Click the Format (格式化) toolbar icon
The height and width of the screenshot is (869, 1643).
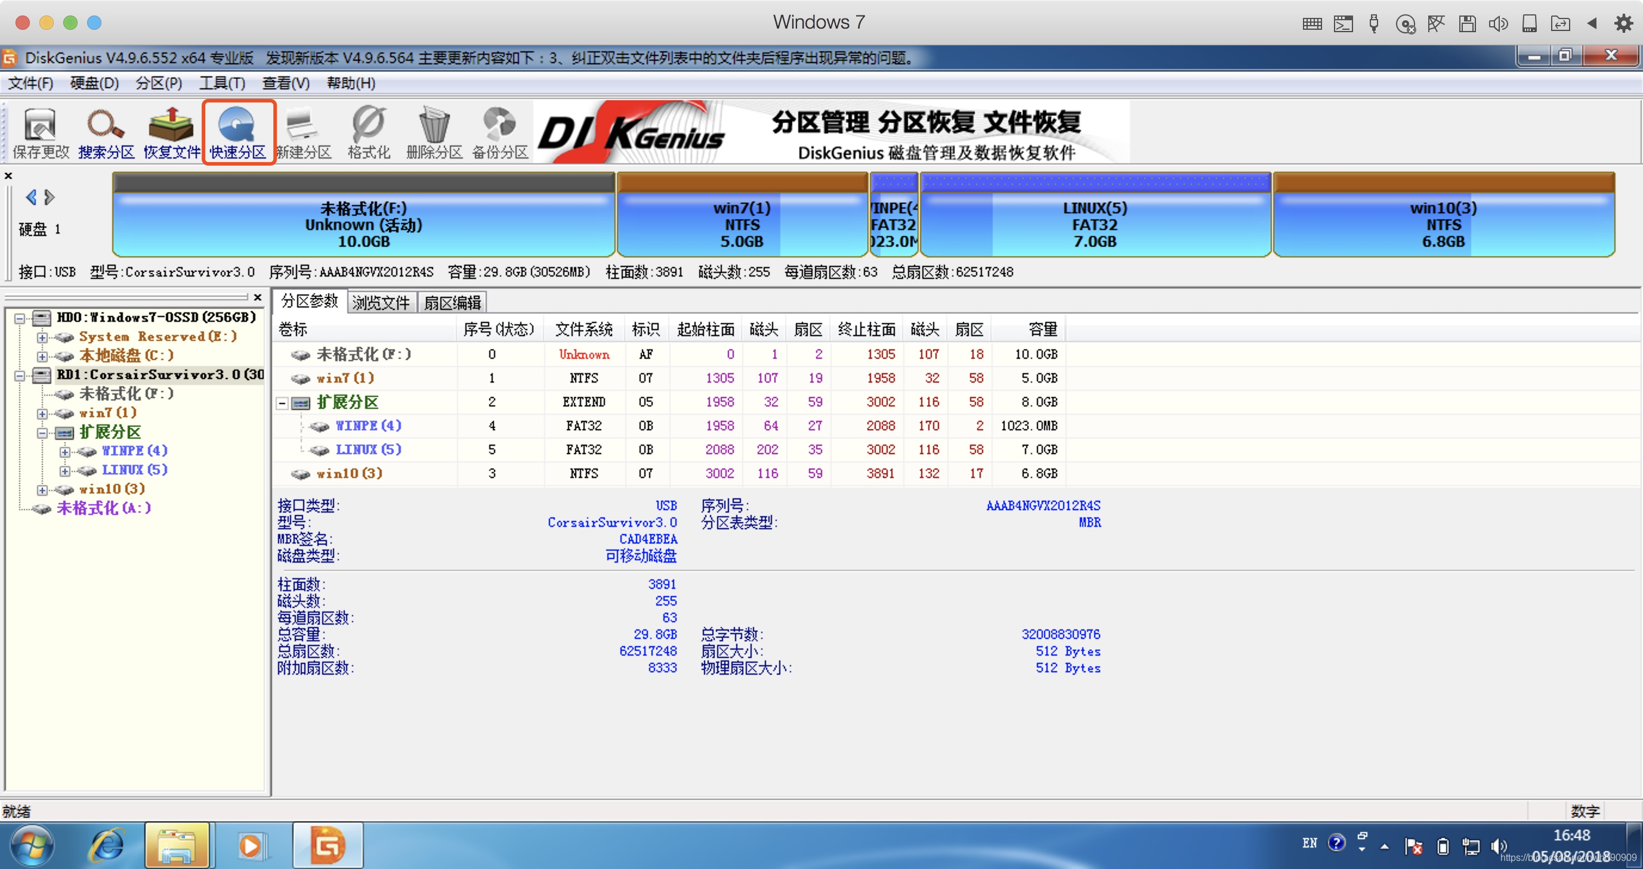pos(369,132)
